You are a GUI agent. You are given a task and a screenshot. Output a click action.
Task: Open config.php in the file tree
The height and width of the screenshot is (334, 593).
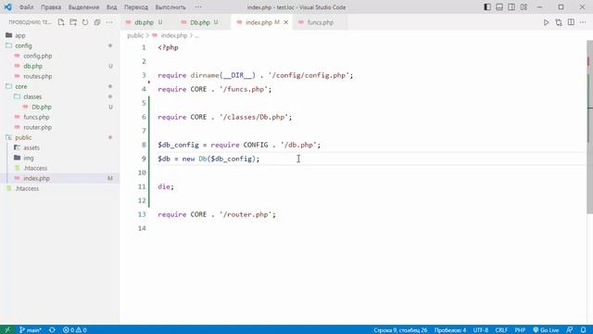pyautogui.click(x=37, y=56)
